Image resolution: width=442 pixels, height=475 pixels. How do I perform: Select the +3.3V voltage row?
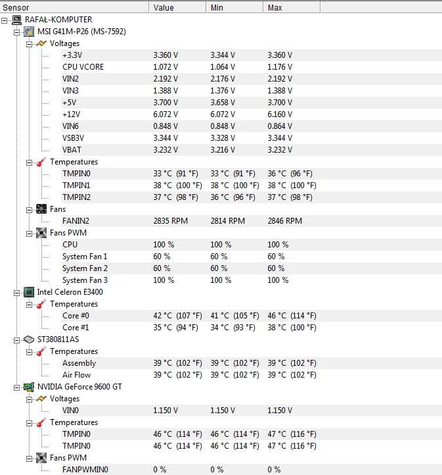coord(252,55)
